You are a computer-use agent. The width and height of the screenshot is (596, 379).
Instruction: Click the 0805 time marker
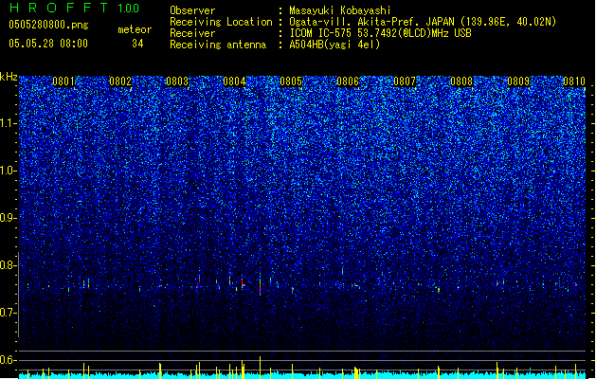[291, 81]
